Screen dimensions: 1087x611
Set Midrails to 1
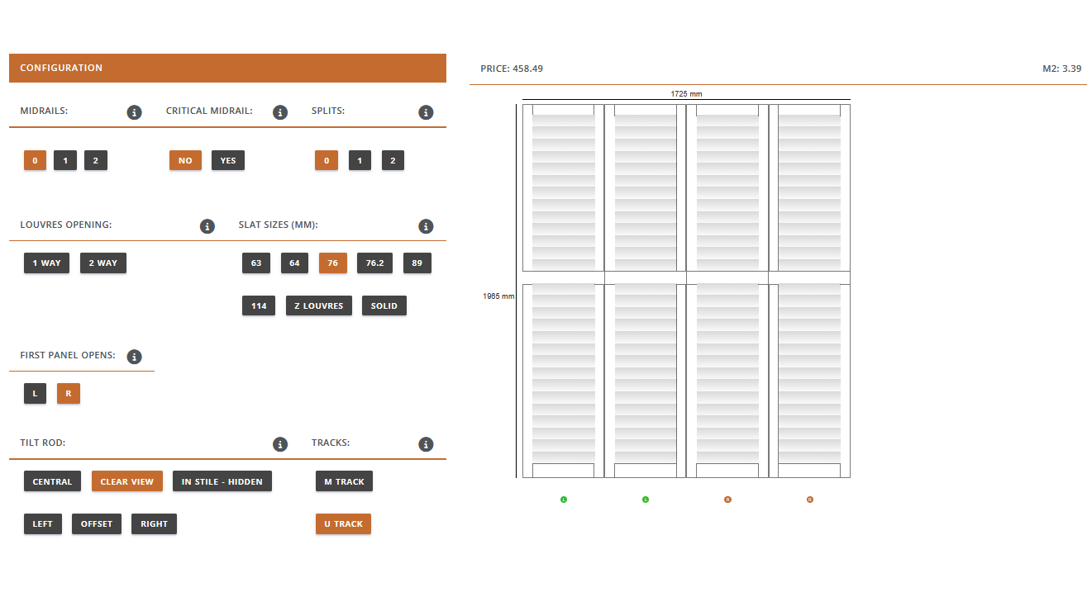coord(65,160)
